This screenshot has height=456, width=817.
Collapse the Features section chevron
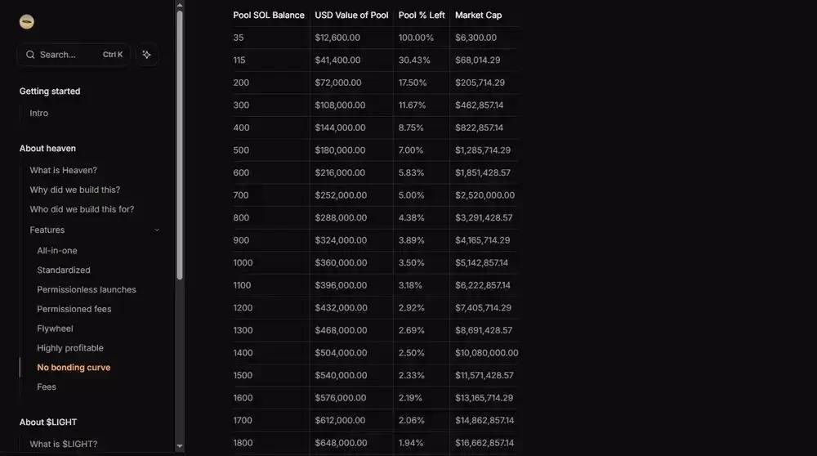[x=157, y=230]
